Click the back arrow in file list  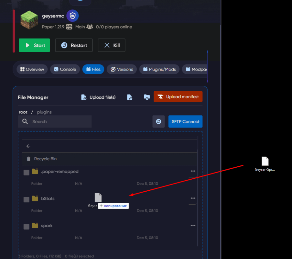click(28, 146)
